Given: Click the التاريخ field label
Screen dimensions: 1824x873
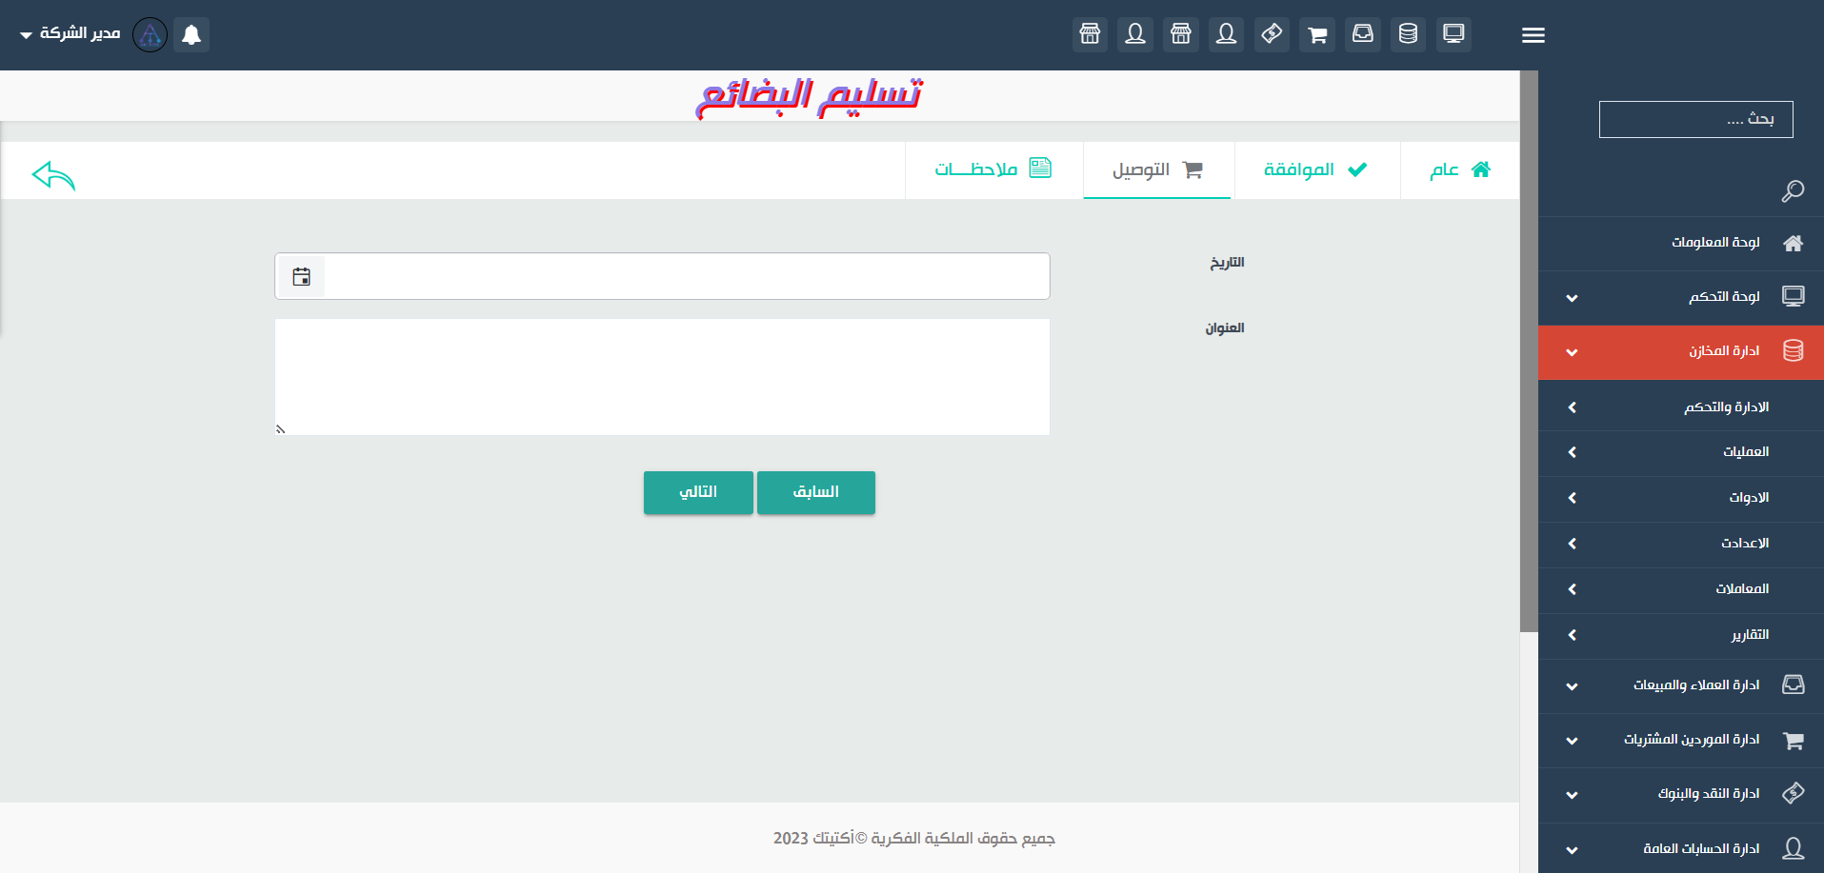Looking at the screenshot, I should 1227,263.
